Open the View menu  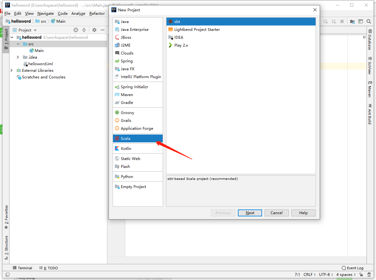pos(29,14)
